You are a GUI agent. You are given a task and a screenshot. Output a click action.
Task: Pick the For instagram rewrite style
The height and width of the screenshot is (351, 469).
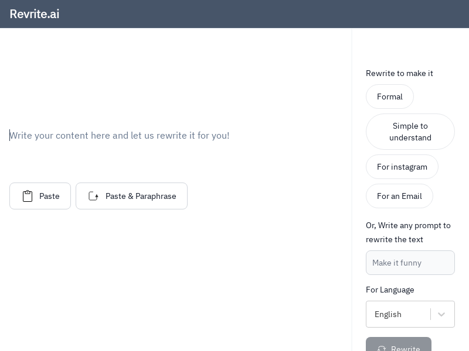click(402, 167)
